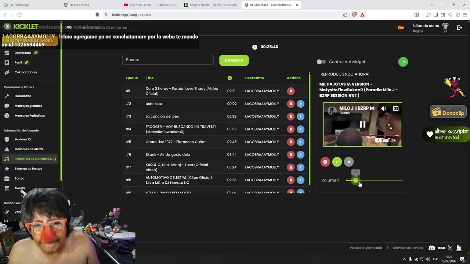Toggle Control del widget switch
Screen dimensions: 470x264
[x=321, y=62]
